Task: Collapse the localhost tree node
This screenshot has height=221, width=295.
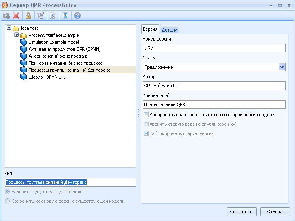Action: 9,28
